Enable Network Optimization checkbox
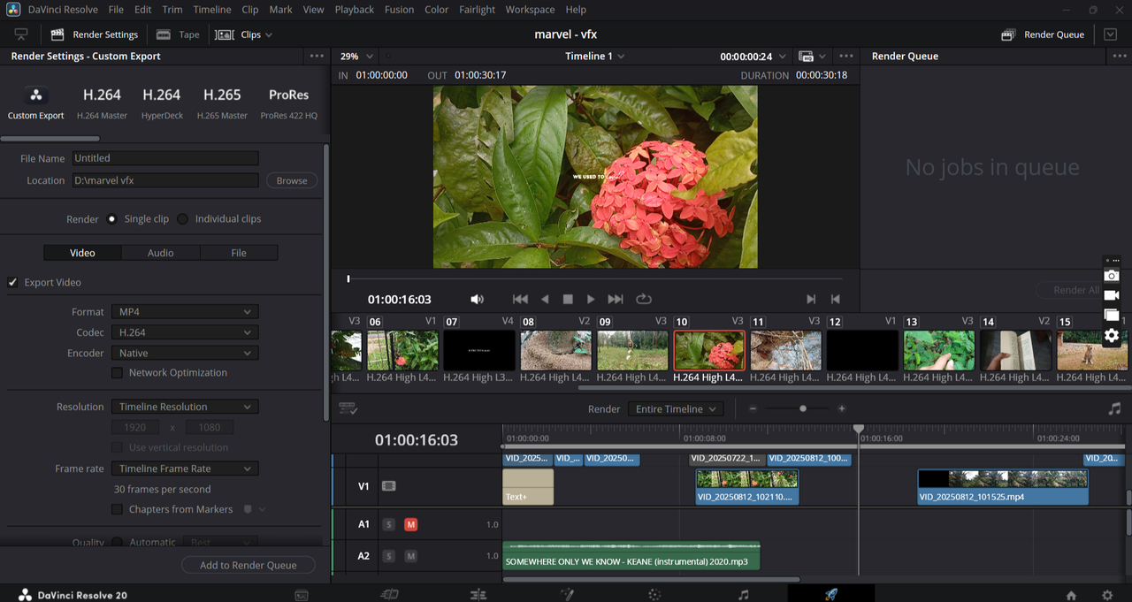Viewport: 1132px width, 602px height. [x=117, y=373]
